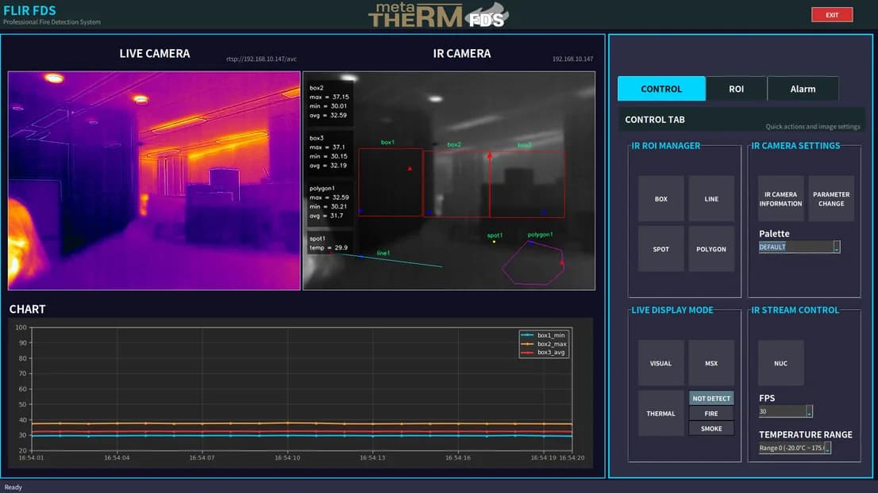Viewport: 878px width, 493px height.
Task: Open IR Camera Information
Action: pyautogui.click(x=780, y=198)
